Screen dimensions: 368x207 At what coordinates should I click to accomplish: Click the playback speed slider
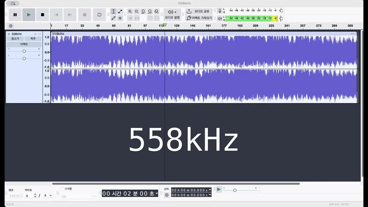coord(240,190)
